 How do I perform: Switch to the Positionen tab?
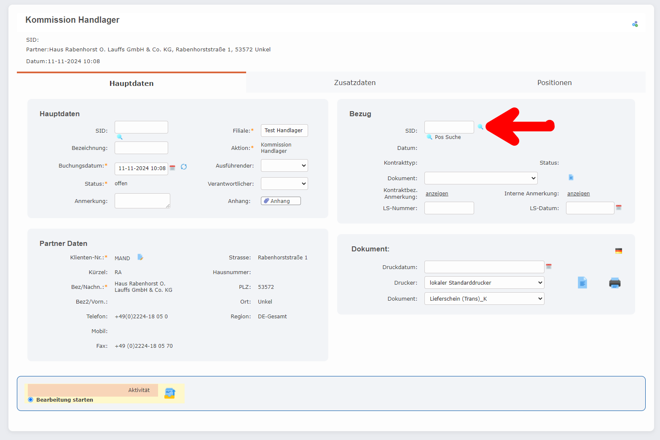click(554, 83)
